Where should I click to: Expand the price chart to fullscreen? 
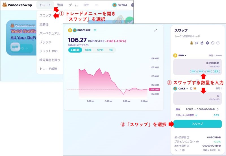[x=155, y=30]
